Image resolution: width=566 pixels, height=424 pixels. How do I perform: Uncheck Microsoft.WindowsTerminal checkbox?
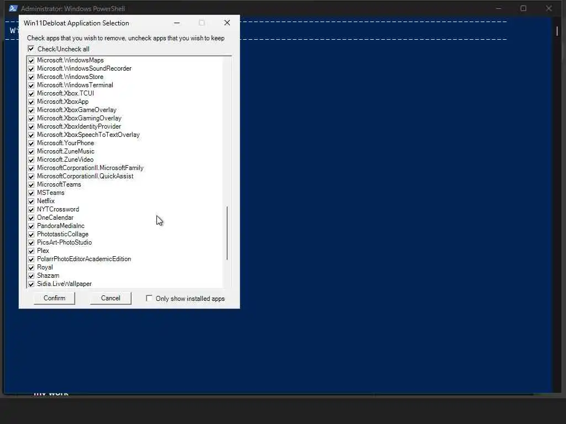click(32, 86)
